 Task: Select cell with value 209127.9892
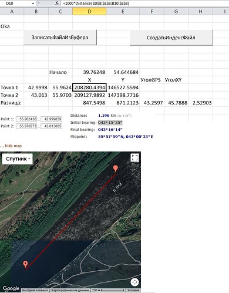tap(89, 95)
